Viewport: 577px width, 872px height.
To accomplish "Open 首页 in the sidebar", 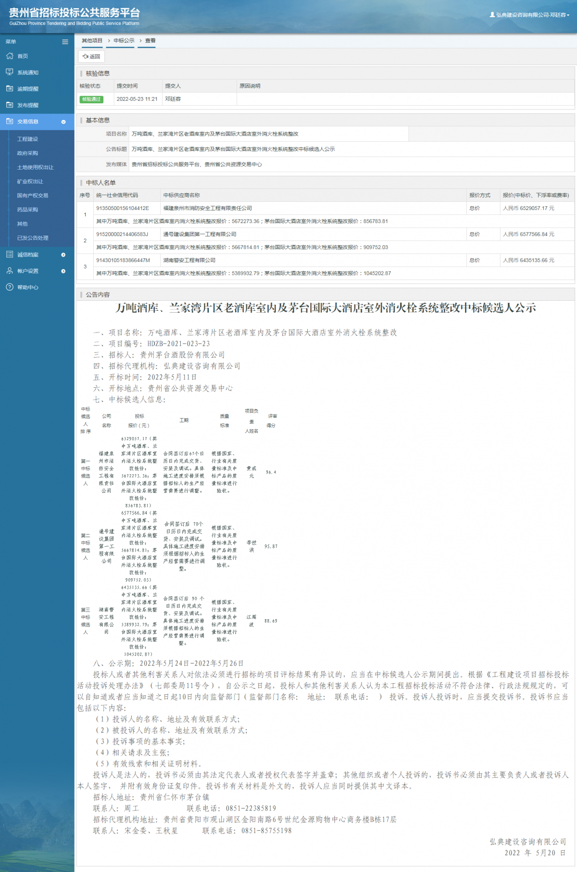I will tap(23, 56).
